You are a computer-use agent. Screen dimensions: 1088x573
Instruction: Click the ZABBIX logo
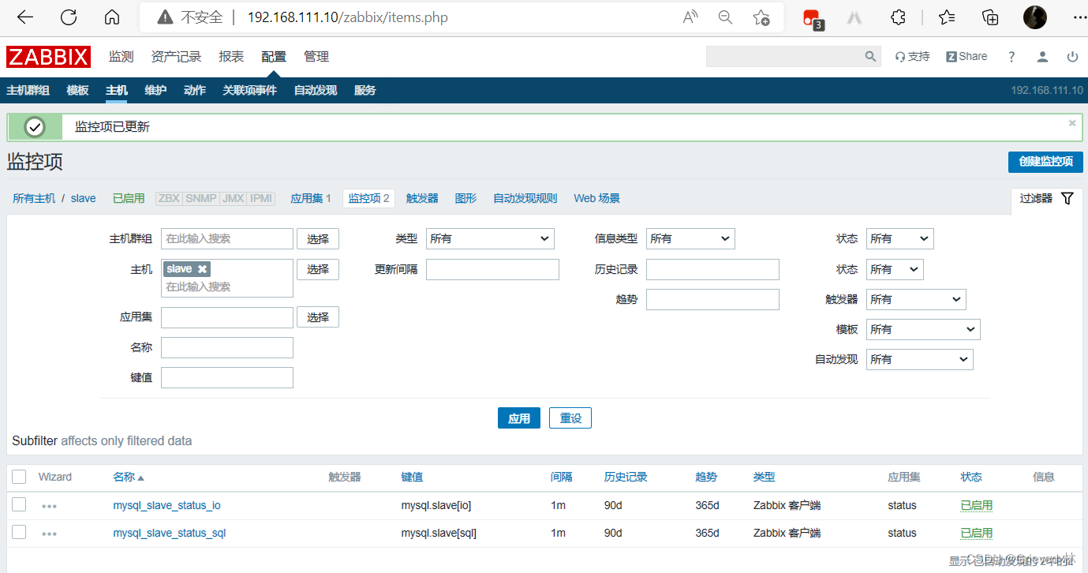pyautogui.click(x=49, y=57)
